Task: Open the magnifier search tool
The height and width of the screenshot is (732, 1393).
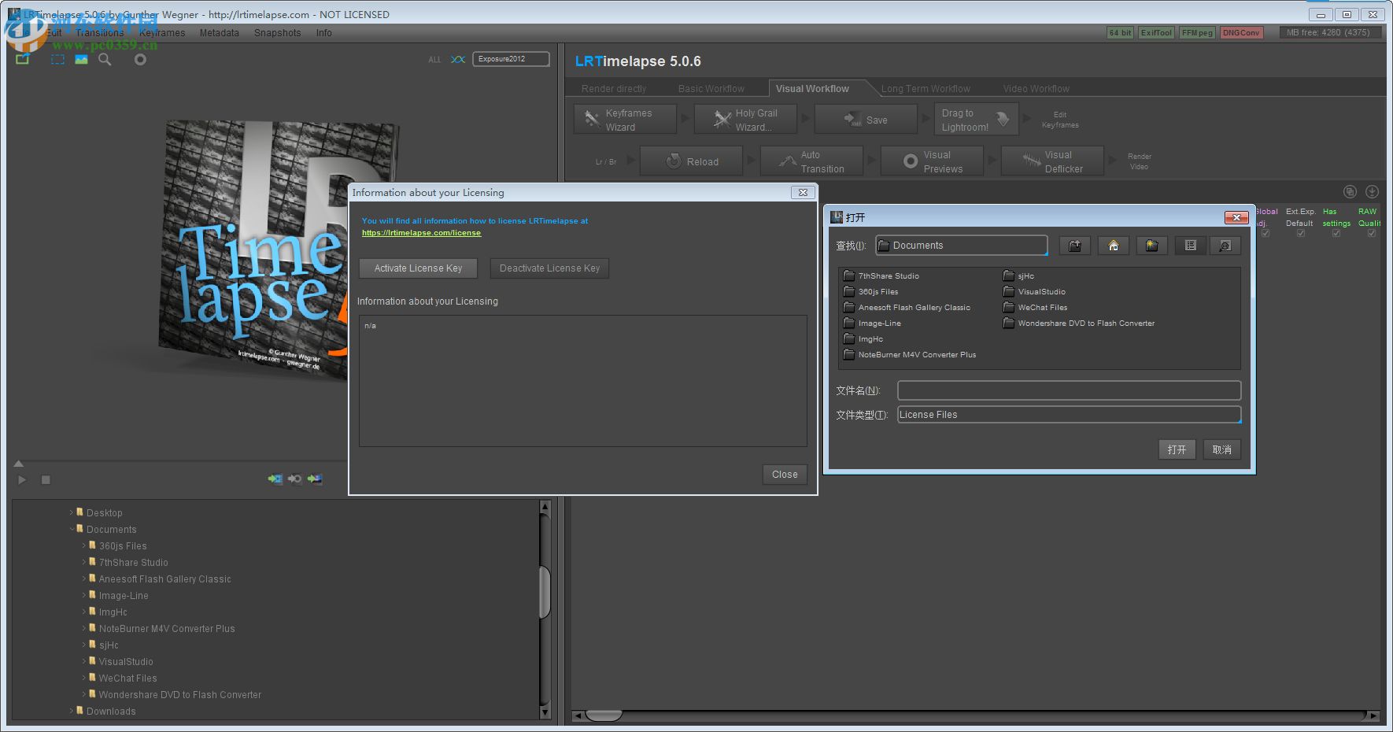Action: 105,59
